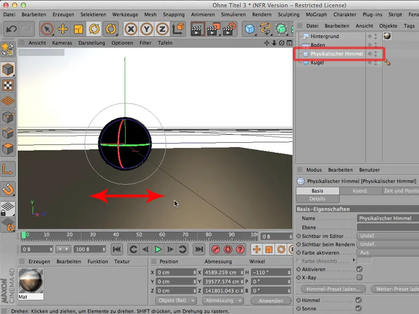
Task: Click the axis mode L-shaped icon
Action: click(x=8, y=169)
